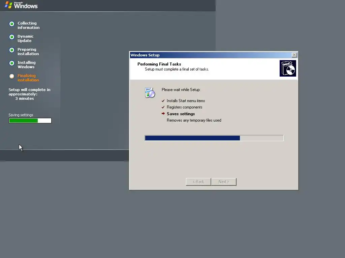
Task: Click the Next button
Action: [224, 182]
